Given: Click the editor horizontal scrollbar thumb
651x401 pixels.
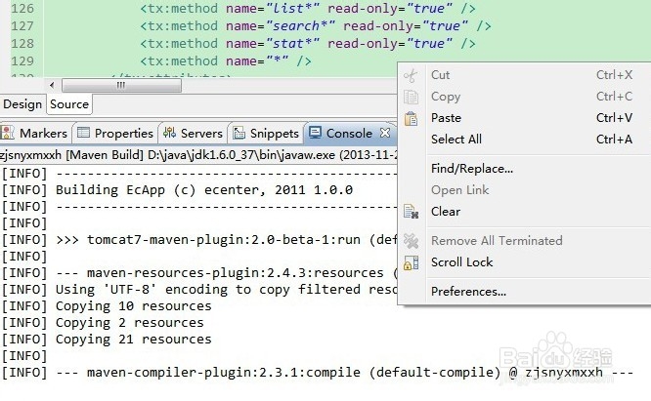Looking at the screenshot, I should click(121, 85).
